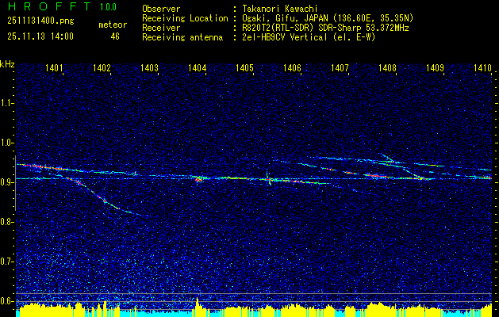Click the 1.0 kHz axis label

[x=6, y=143]
